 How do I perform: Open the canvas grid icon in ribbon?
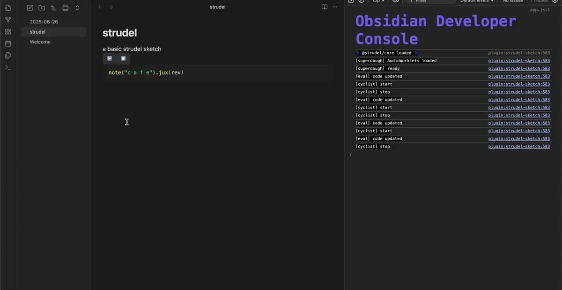coord(7,32)
